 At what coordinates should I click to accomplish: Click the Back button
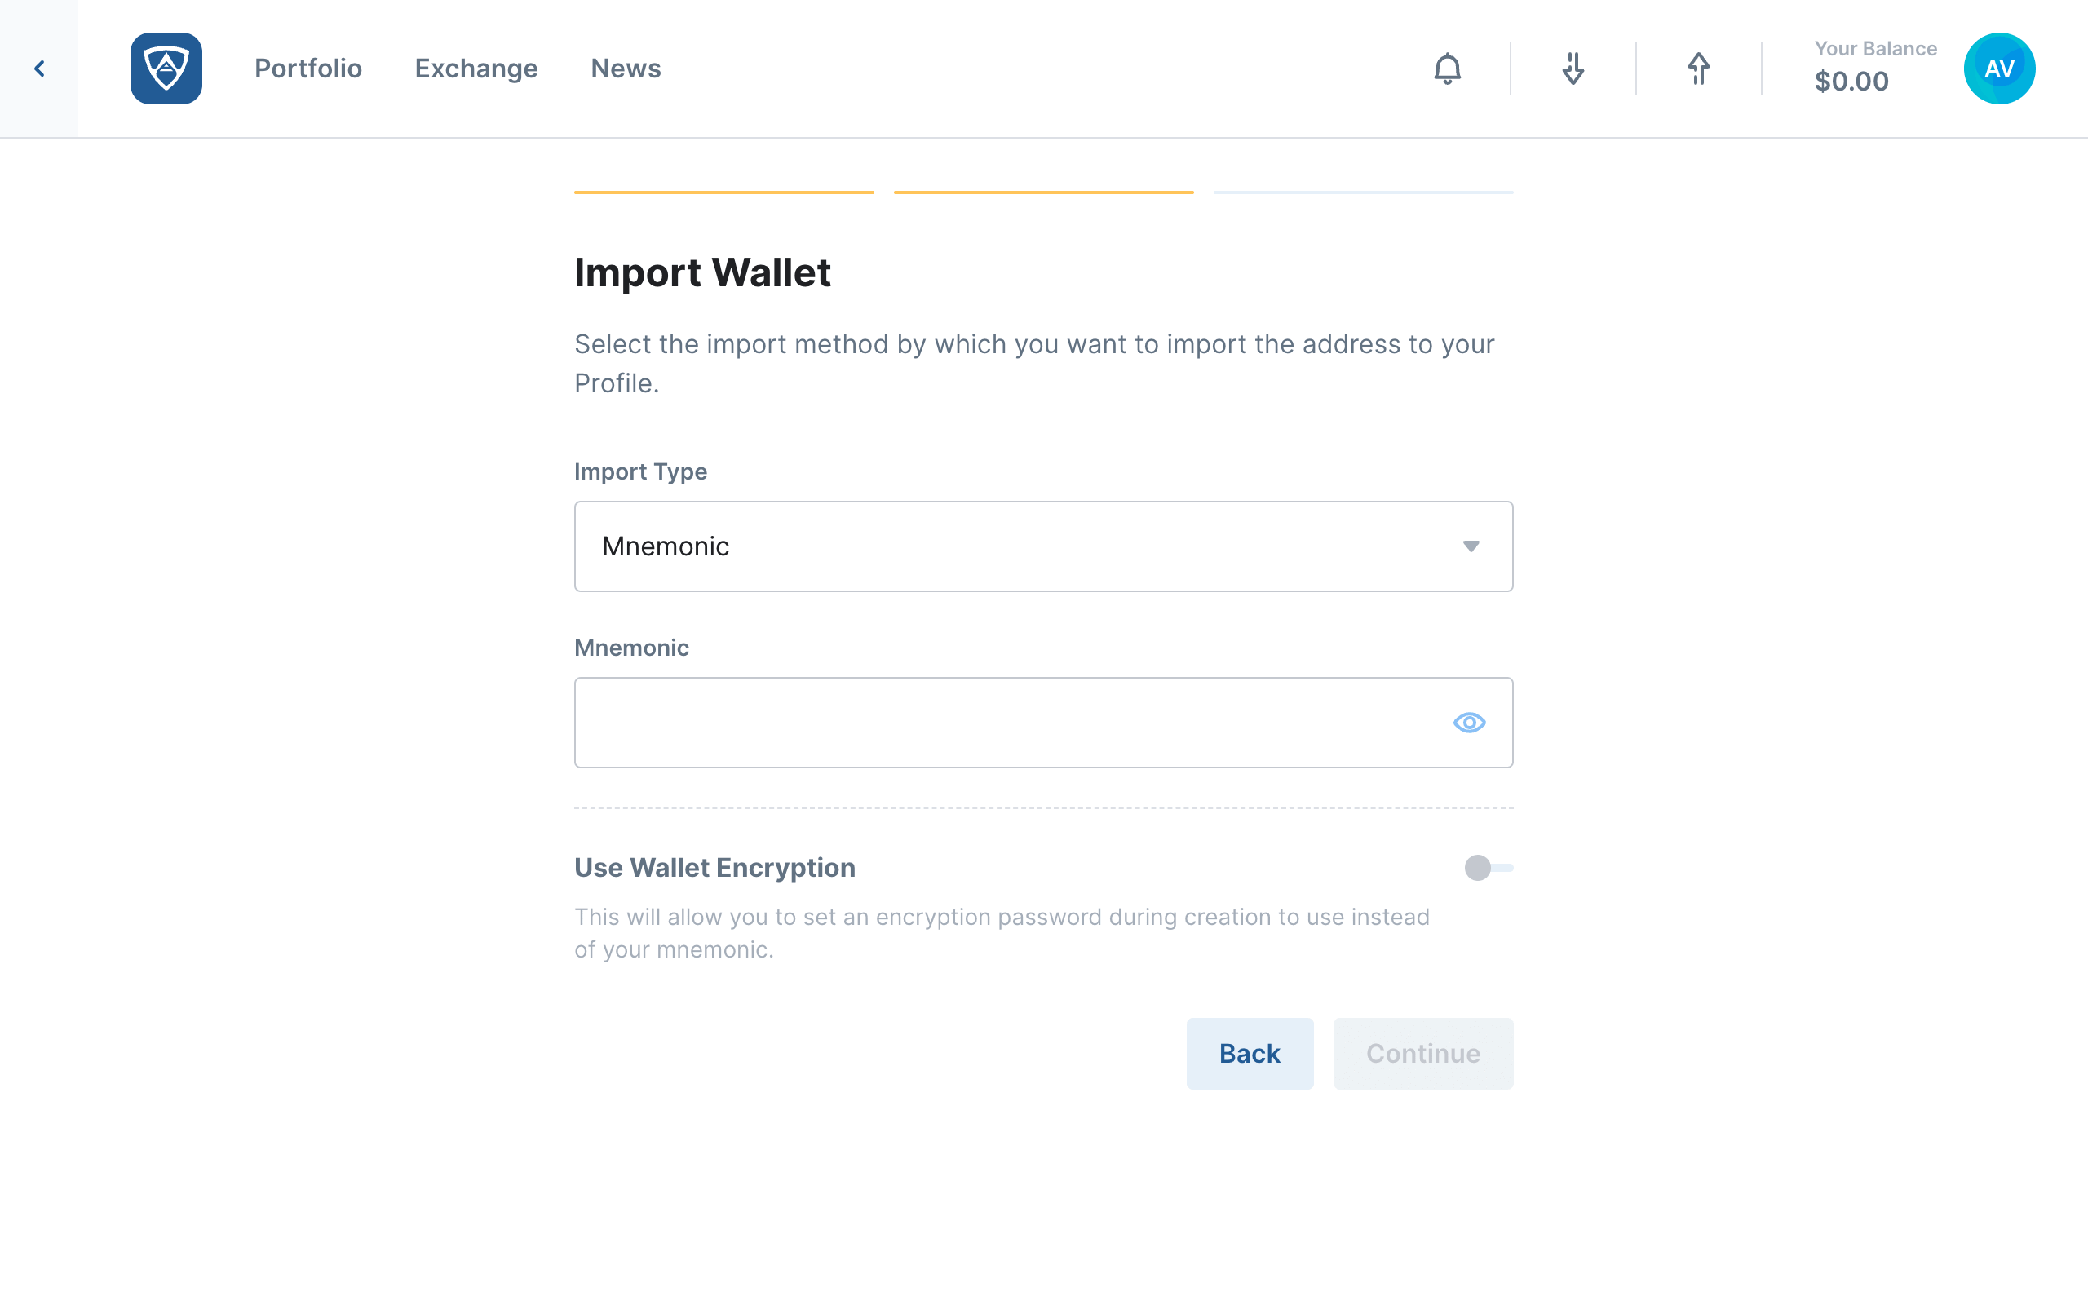pos(1250,1053)
